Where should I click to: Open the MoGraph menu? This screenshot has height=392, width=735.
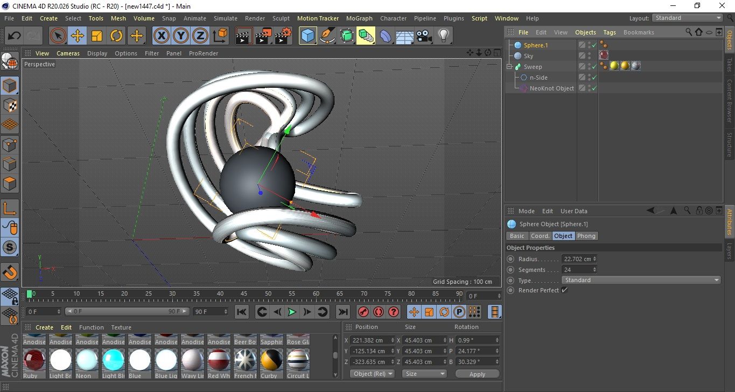359,18
